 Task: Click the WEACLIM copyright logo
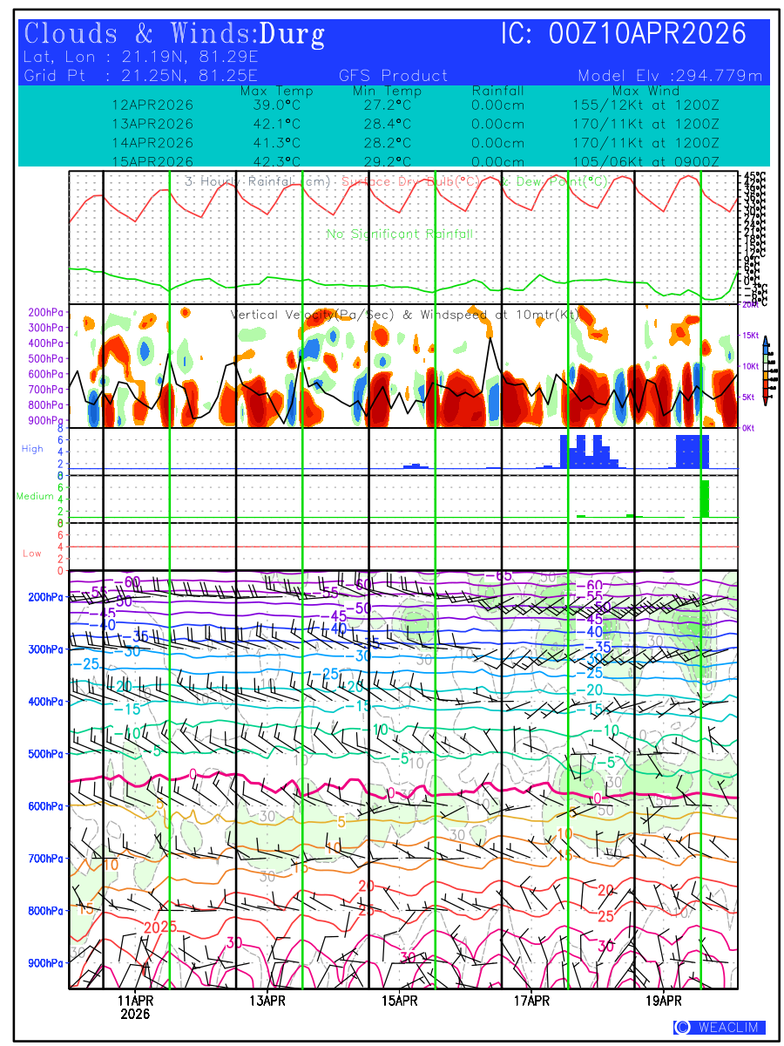(x=720, y=1028)
